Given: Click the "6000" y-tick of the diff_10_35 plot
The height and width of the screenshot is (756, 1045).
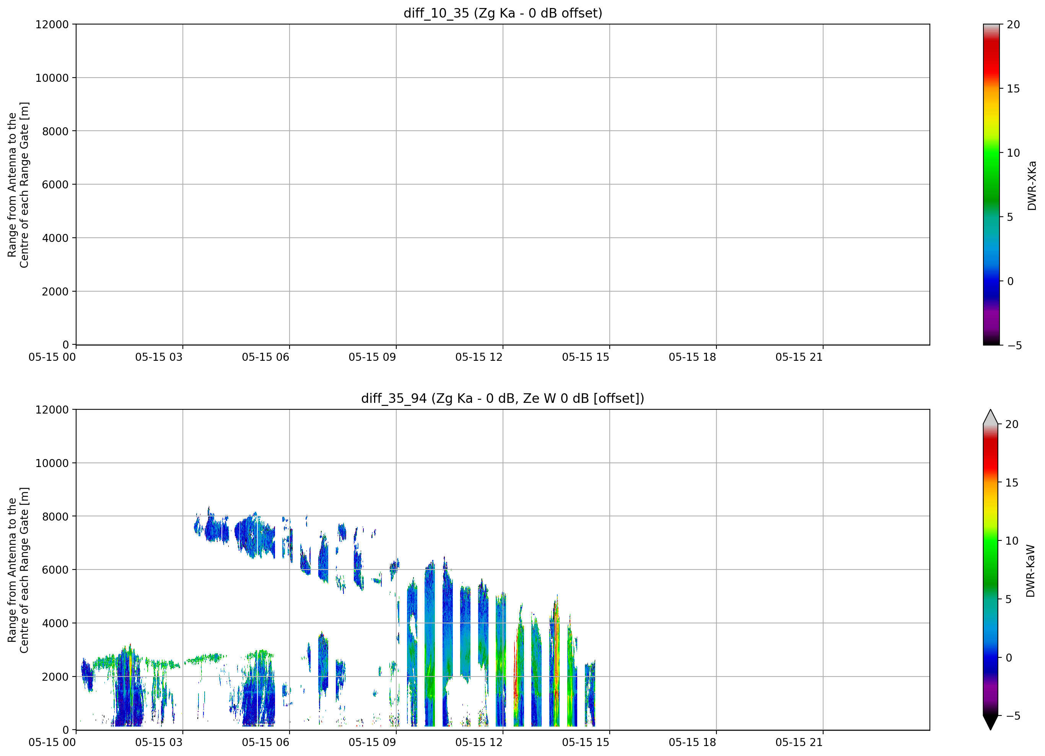Looking at the screenshot, I should [55, 185].
